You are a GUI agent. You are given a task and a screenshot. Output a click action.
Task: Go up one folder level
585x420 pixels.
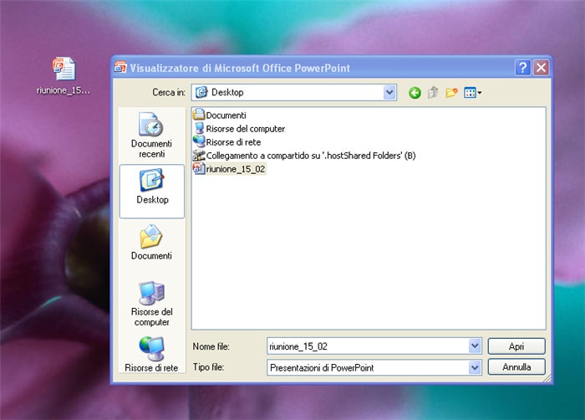pos(433,92)
